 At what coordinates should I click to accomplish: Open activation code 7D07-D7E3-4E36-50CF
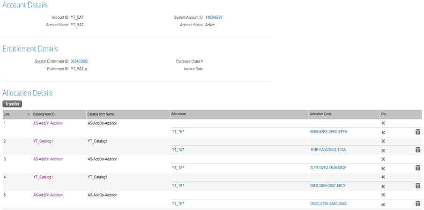tap(328, 168)
